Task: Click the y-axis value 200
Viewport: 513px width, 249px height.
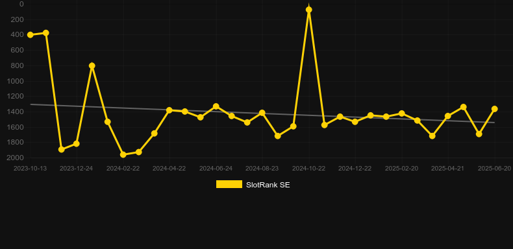Action: coord(18,19)
